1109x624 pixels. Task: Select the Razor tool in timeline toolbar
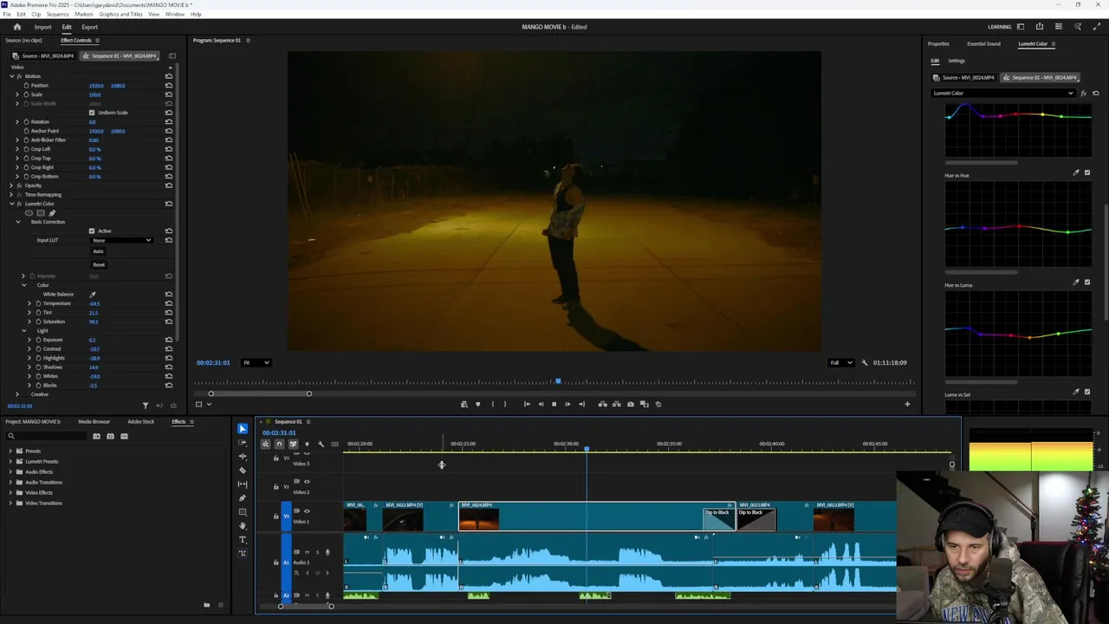[x=243, y=471]
